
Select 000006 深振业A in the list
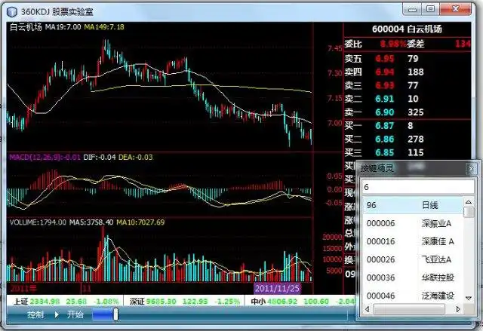click(412, 223)
